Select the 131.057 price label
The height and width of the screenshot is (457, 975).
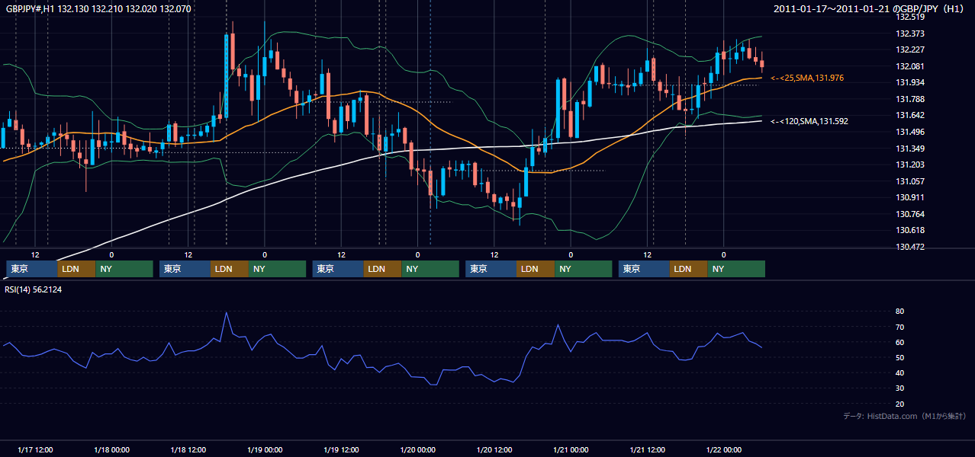tap(909, 181)
